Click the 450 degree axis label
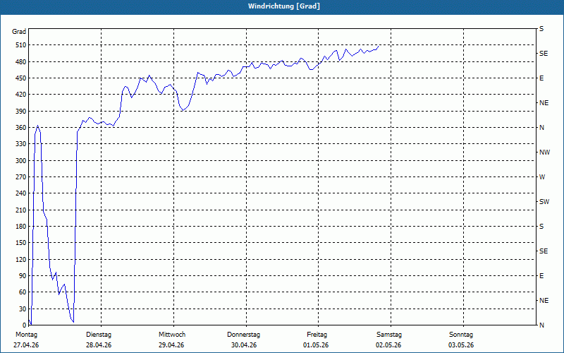The height and width of the screenshot is (353, 564). coord(21,78)
